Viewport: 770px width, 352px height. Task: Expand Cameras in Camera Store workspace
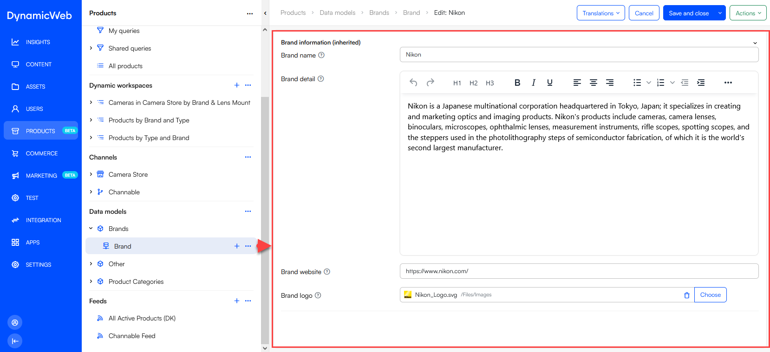pyautogui.click(x=91, y=102)
